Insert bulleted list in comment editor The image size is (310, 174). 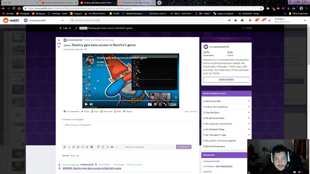click(103, 147)
